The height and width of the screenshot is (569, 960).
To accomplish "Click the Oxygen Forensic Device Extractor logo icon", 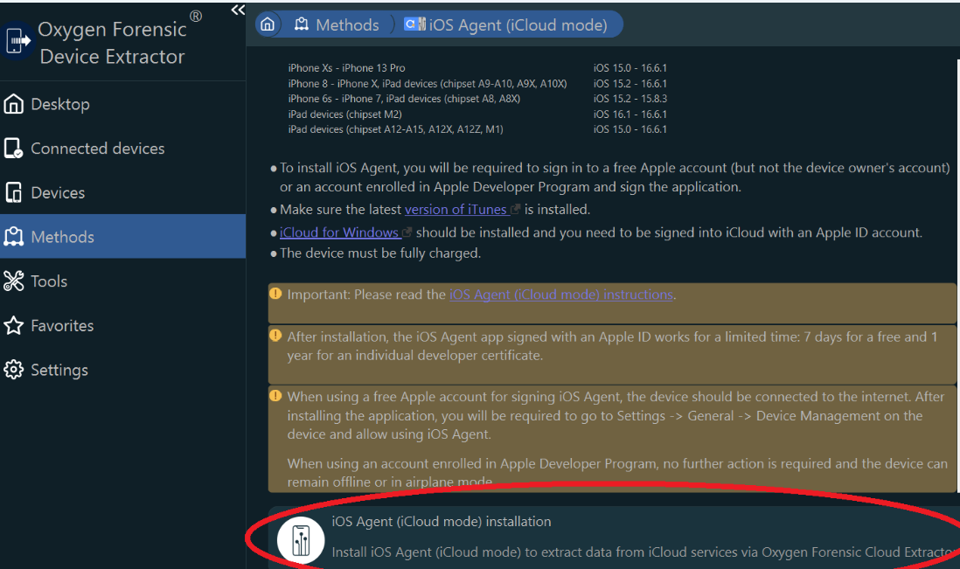I will coord(17,41).
